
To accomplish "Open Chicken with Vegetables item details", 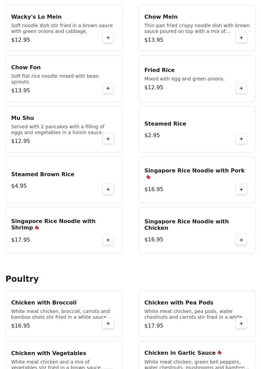I will click(x=48, y=353).
